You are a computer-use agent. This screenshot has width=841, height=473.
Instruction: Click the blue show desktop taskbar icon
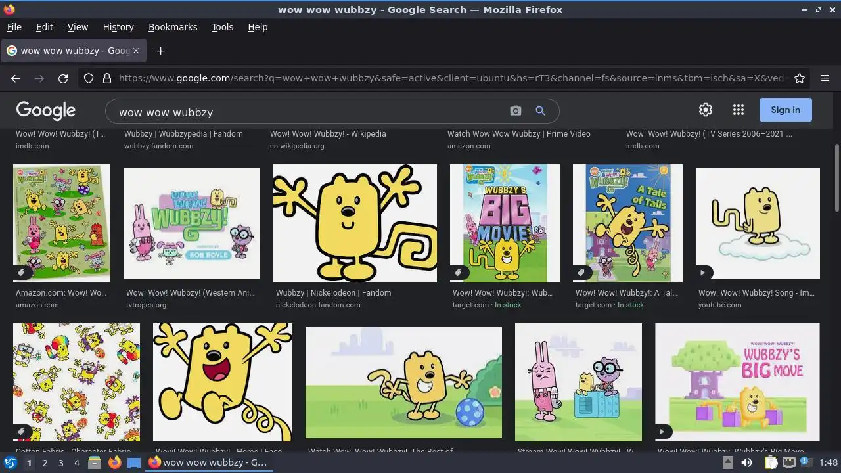pyautogui.click(x=134, y=462)
